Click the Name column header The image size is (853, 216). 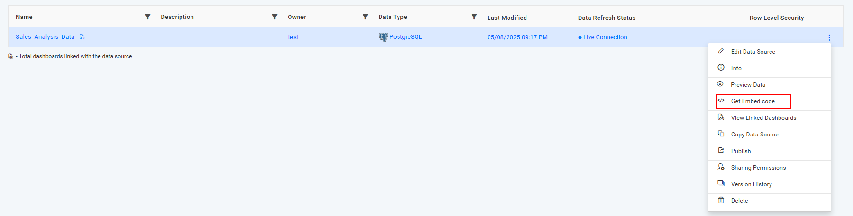coord(24,17)
